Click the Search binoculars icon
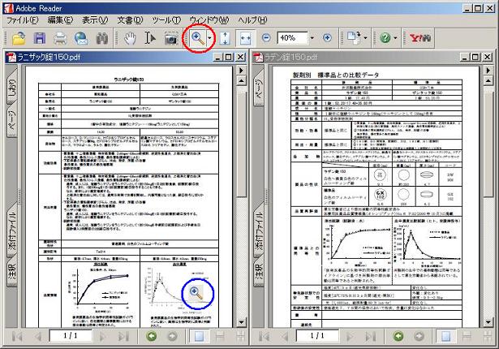This screenshot has height=349, width=499. (102, 38)
